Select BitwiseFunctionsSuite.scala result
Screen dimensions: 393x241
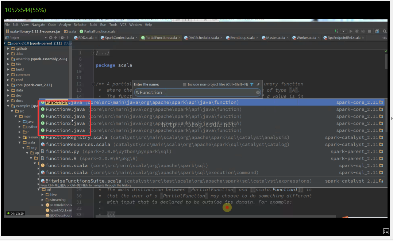point(212,181)
